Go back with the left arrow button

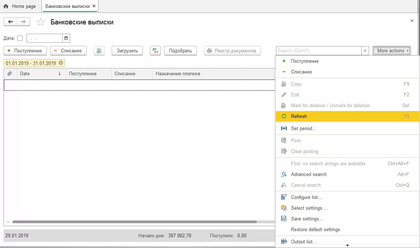[10, 22]
